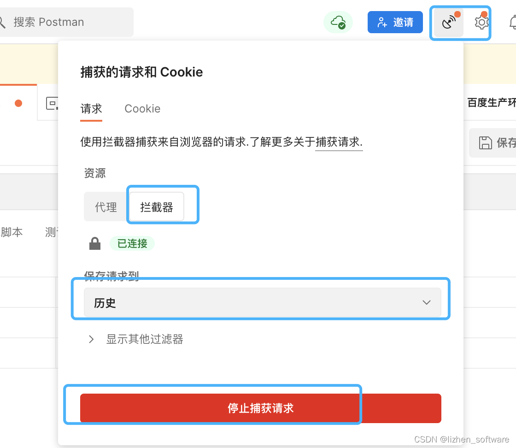Open the 历史 save-requests dropdown
The height and width of the screenshot is (448, 516).
click(262, 302)
